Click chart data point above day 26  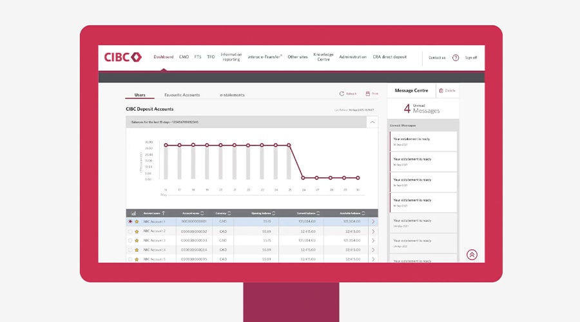pos(303,178)
